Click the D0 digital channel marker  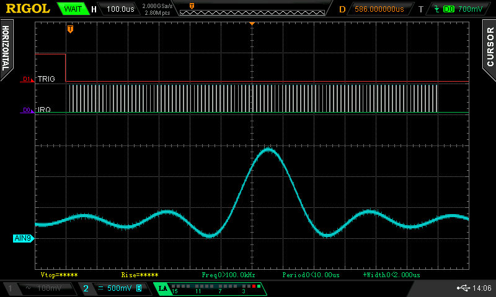click(x=27, y=110)
